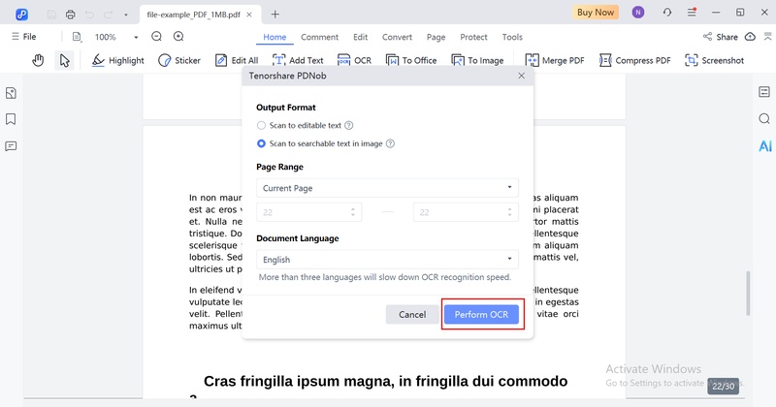
Task: Select Scan to searchable text in image
Action: tap(261, 143)
